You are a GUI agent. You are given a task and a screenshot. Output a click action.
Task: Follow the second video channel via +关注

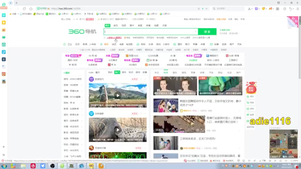[x=135, y=114]
